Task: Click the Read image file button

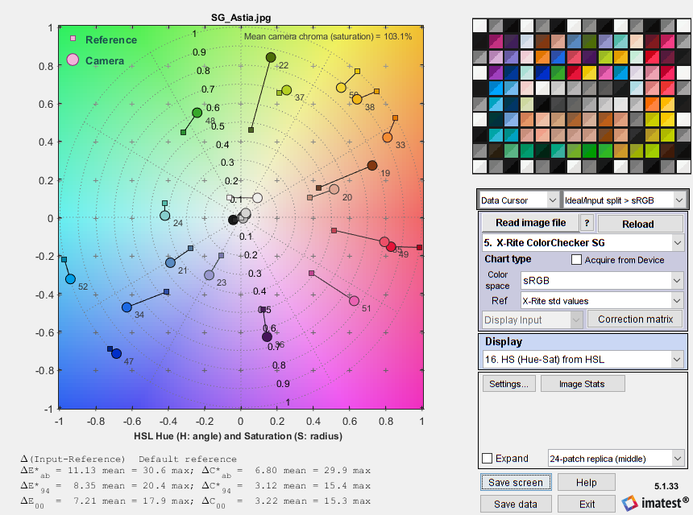Action: click(529, 223)
